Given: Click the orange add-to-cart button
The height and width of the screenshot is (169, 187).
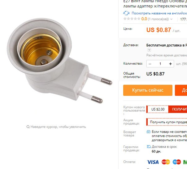Looking at the screenshot, I should (181, 90).
